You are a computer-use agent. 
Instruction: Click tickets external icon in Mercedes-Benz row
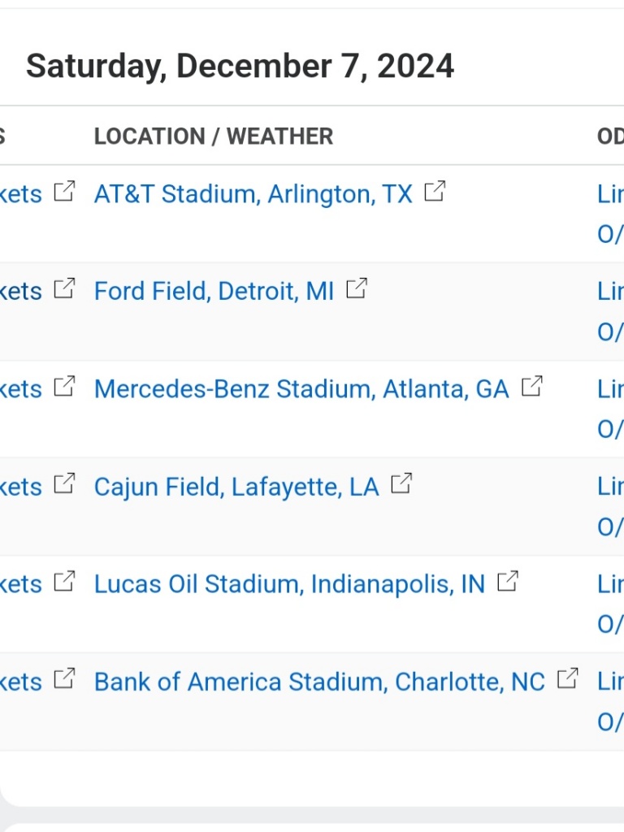(x=64, y=387)
